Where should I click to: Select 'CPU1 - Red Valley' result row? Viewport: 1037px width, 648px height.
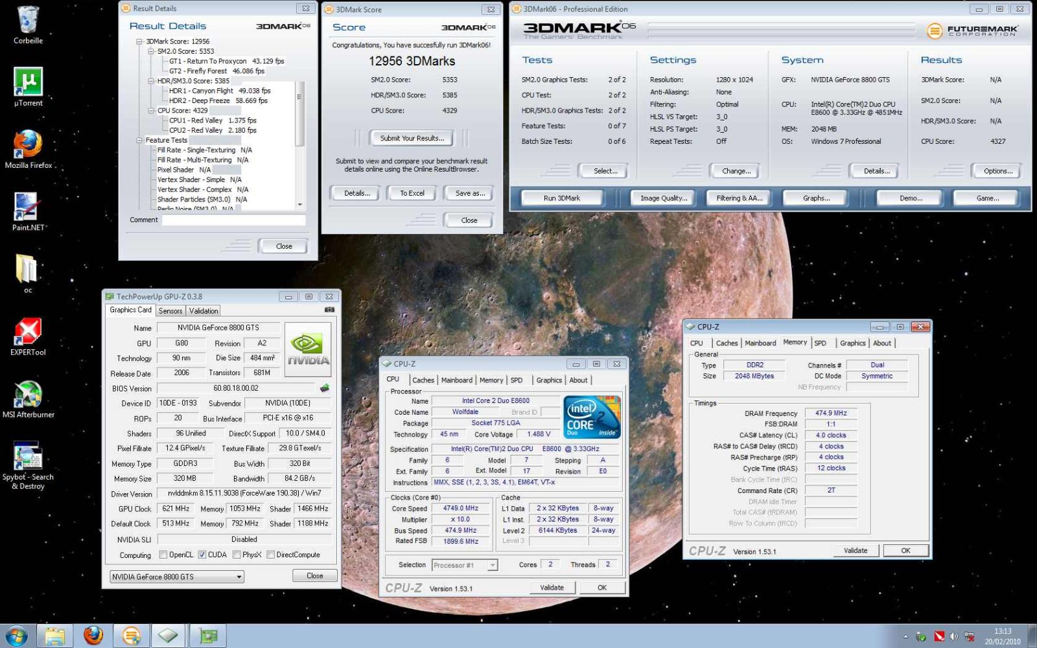(213, 121)
